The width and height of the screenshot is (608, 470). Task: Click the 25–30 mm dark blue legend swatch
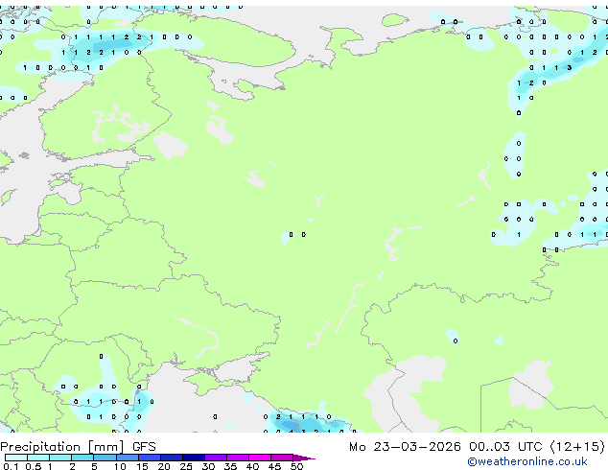coord(194,458)
